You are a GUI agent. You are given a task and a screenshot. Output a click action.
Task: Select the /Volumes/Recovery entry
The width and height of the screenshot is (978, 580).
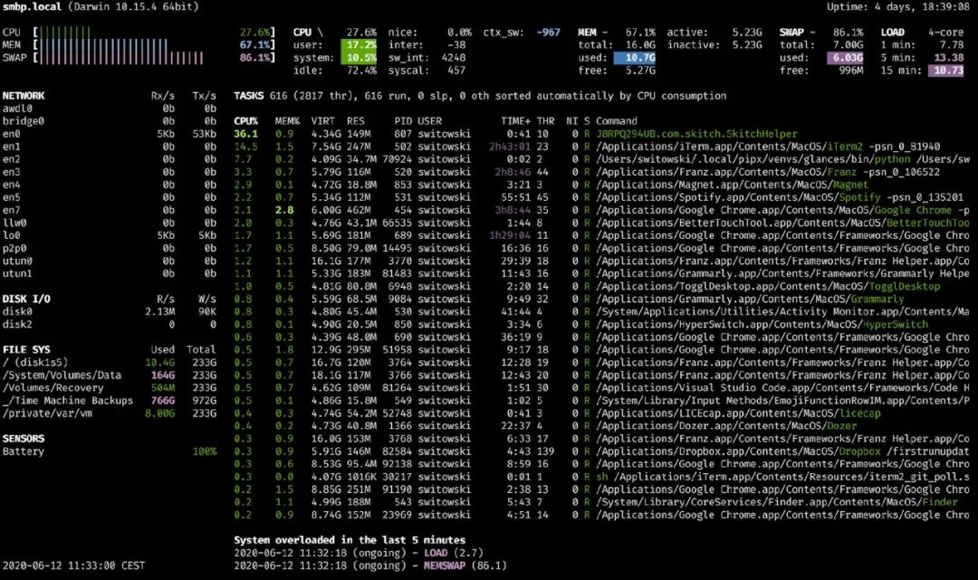(x=110, y=388)
